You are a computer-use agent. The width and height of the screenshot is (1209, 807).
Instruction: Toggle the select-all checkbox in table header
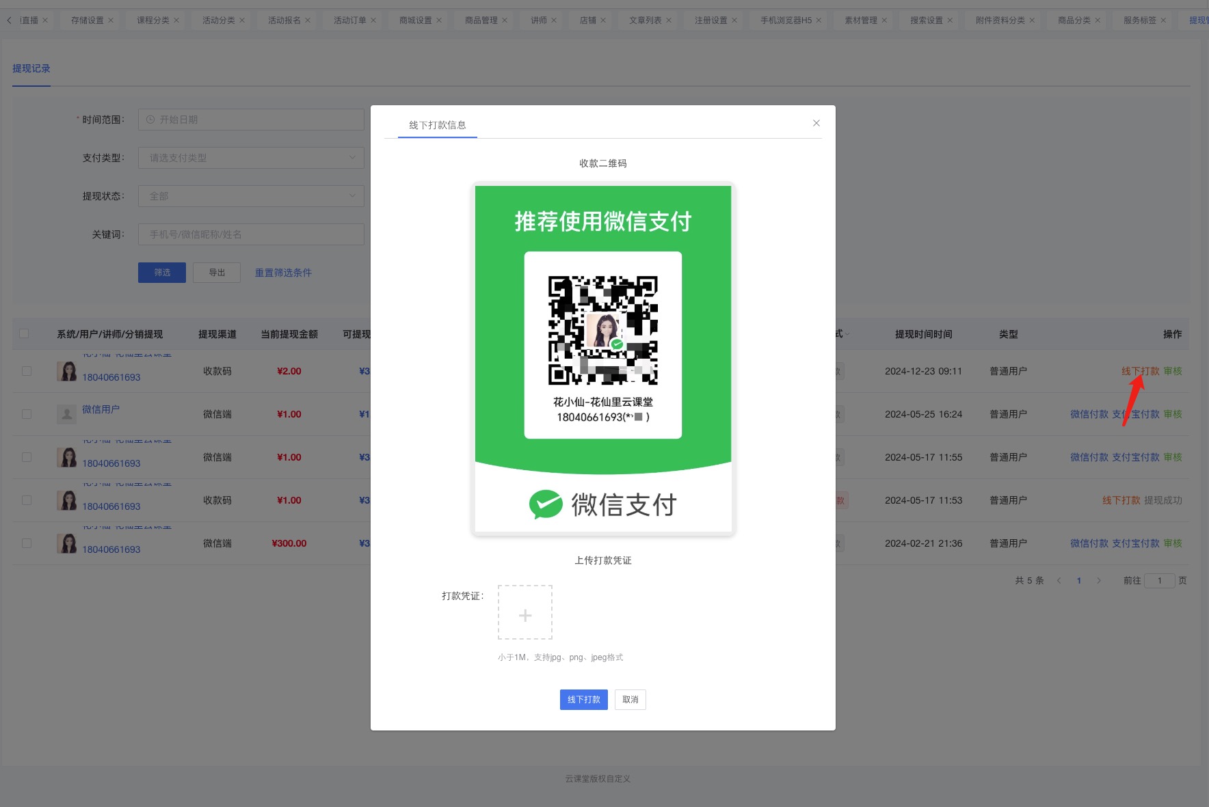point(24,333)
